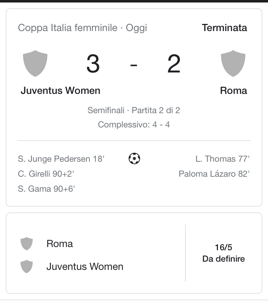Viewport: 268px width, 302px height.
Task: Select scorer S. Gama 90+6'
Action: pyautogui.click(x=46, y=189)
